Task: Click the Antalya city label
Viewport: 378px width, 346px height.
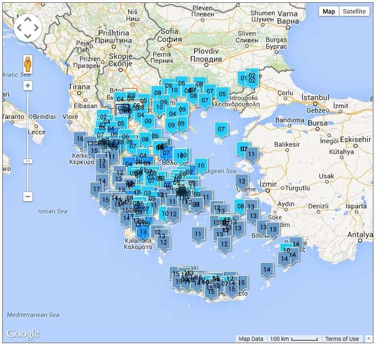Action: (x=360, y=234)
